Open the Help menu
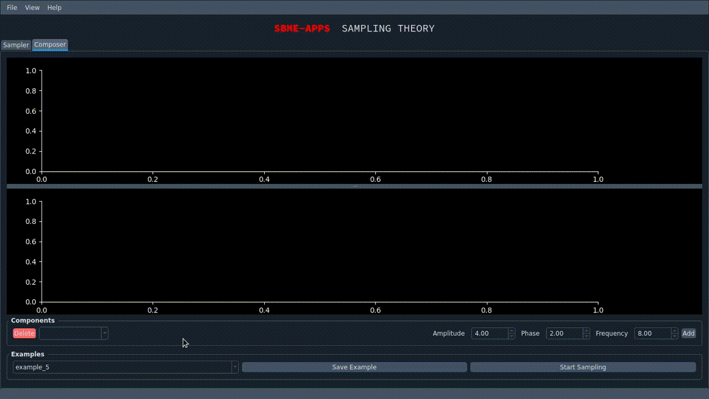709x399 pixels. click(x=54, y=8)
